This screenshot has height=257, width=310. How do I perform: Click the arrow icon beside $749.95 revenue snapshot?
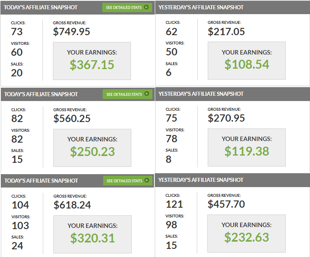coord(146,7)
